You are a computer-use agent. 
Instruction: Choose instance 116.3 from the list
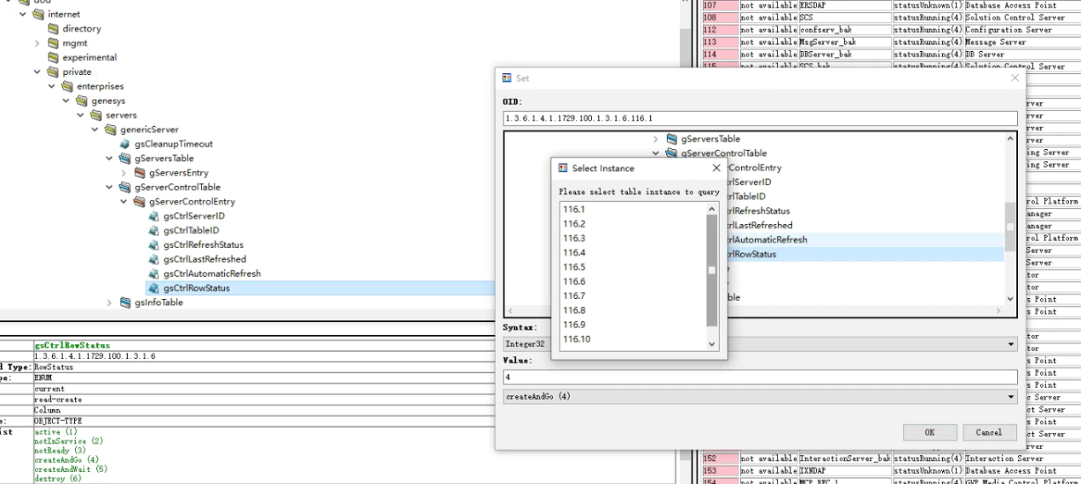click(x=574, y=239)
